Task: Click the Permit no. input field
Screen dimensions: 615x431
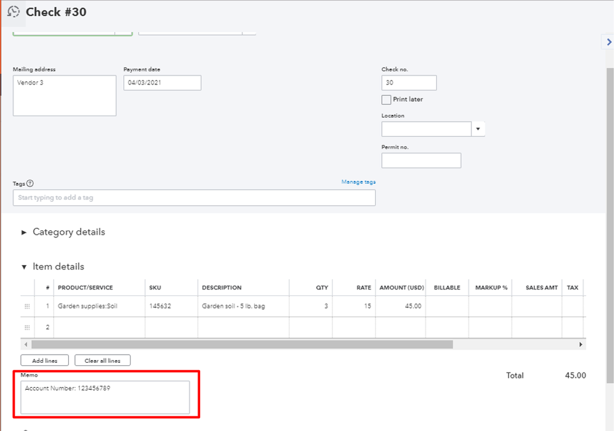Action: 421,160
